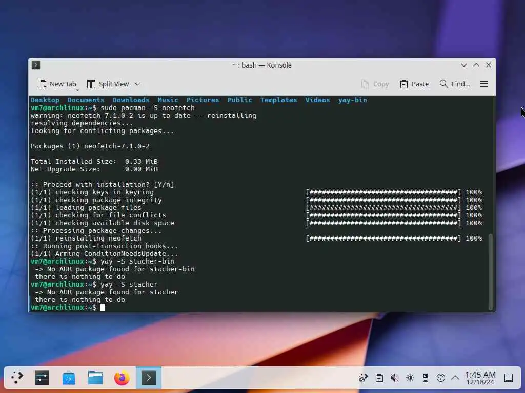Click the 'Documents' directory name
This screenshot has height=393, width=525.
tap(86, 100)
